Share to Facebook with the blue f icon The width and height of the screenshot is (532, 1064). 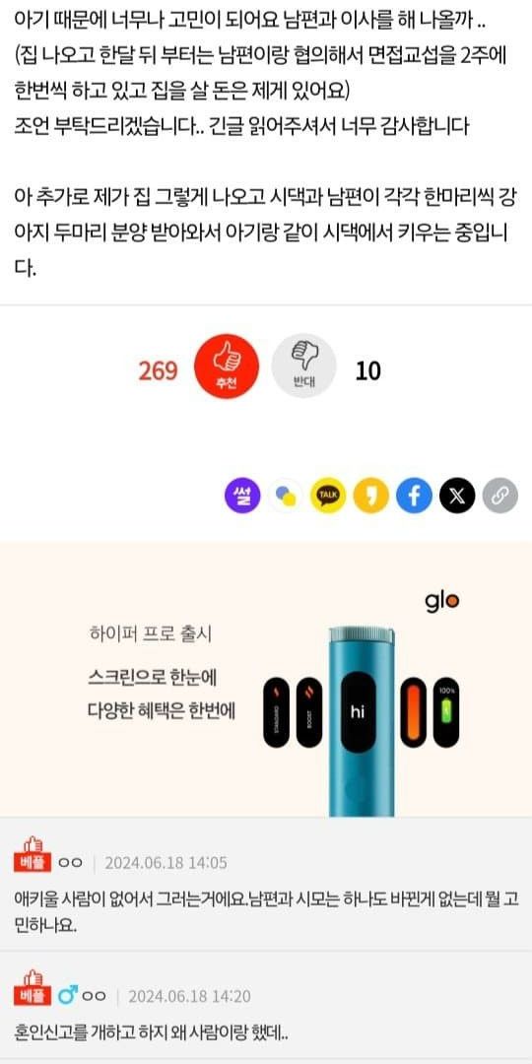coord(414,496)
